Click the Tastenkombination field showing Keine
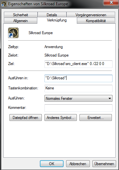The image size is (119, 170). (78, 88)
